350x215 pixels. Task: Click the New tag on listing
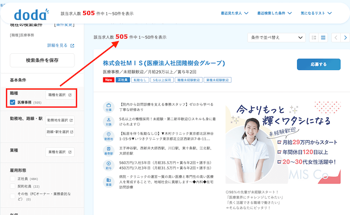click(x=108, y=80)
